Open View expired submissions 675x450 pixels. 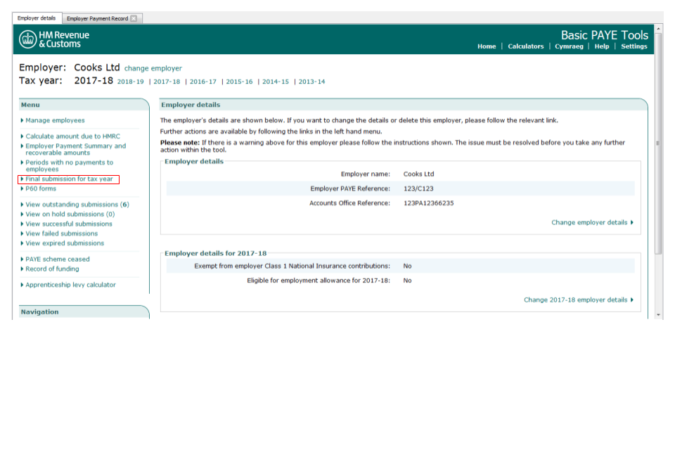coord(65,243)
